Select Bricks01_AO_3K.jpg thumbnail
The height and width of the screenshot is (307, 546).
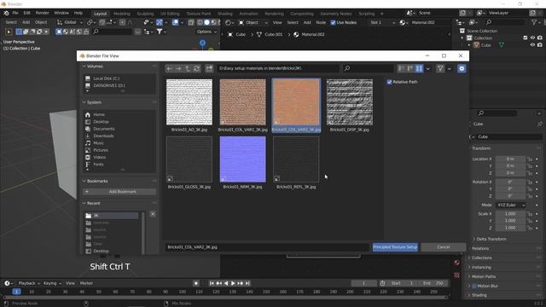189,102
